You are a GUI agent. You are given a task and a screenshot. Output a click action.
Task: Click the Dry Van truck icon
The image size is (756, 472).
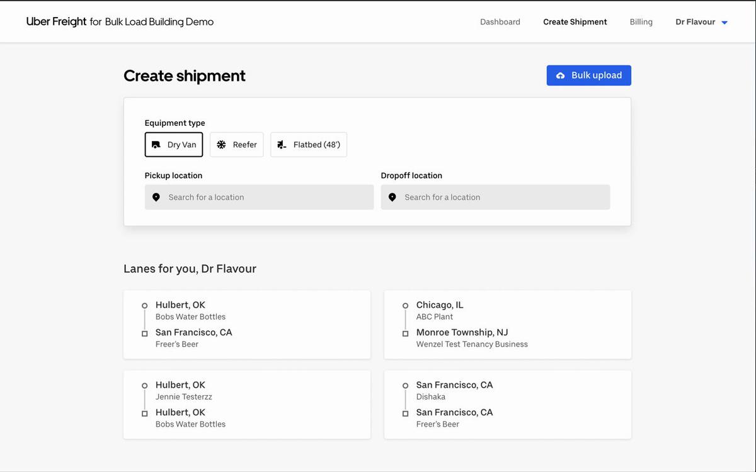coord(156,145)
